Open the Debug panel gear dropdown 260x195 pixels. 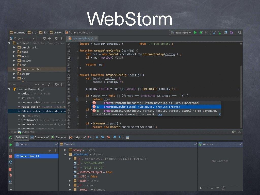(x=234, y=132)
